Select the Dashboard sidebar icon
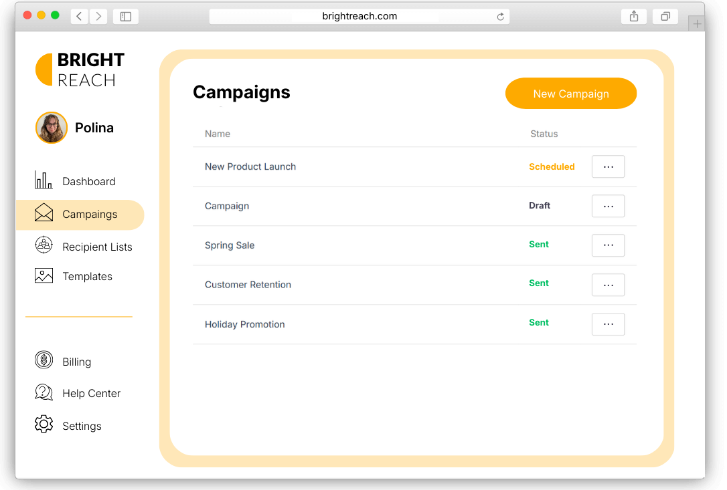727x490 pixels. tap(44, 180)
